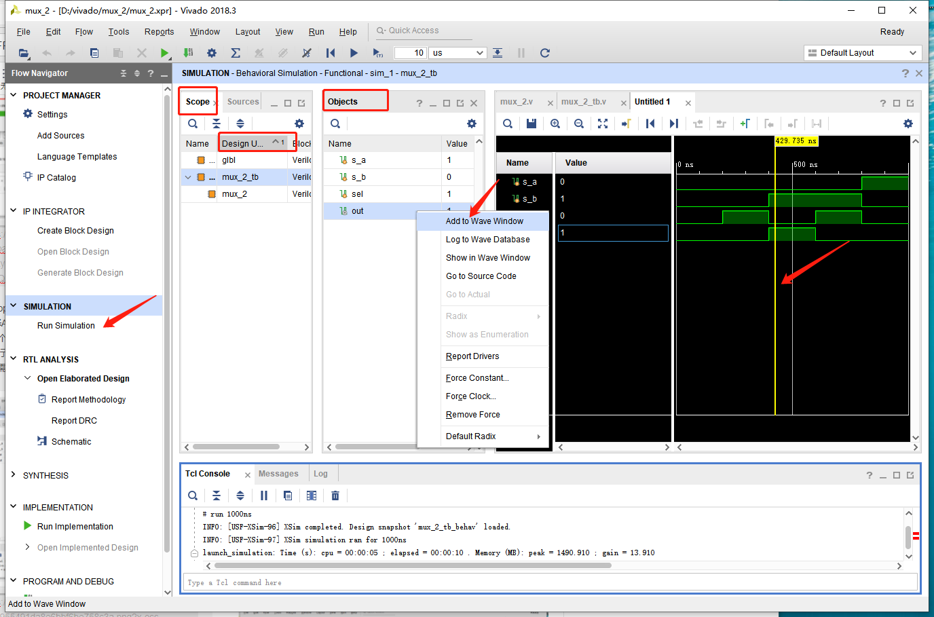Jump to last time in waveform
Image resolution: width=934 pixels, height=617 pixels.
pos(673,124)
